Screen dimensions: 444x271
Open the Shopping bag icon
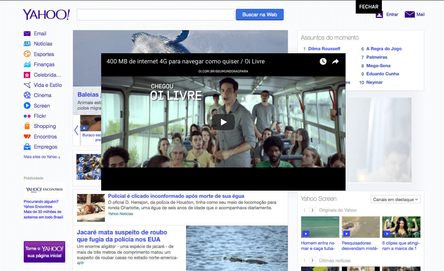[x=27, y=126]
